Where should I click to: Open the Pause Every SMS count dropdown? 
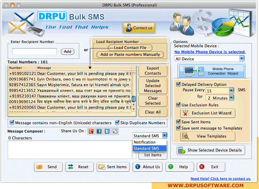click(231, 91)
